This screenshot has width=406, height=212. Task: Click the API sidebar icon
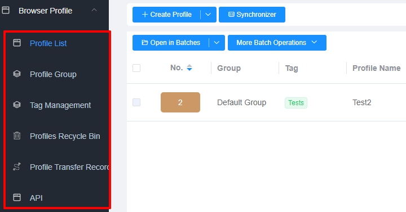17,197
